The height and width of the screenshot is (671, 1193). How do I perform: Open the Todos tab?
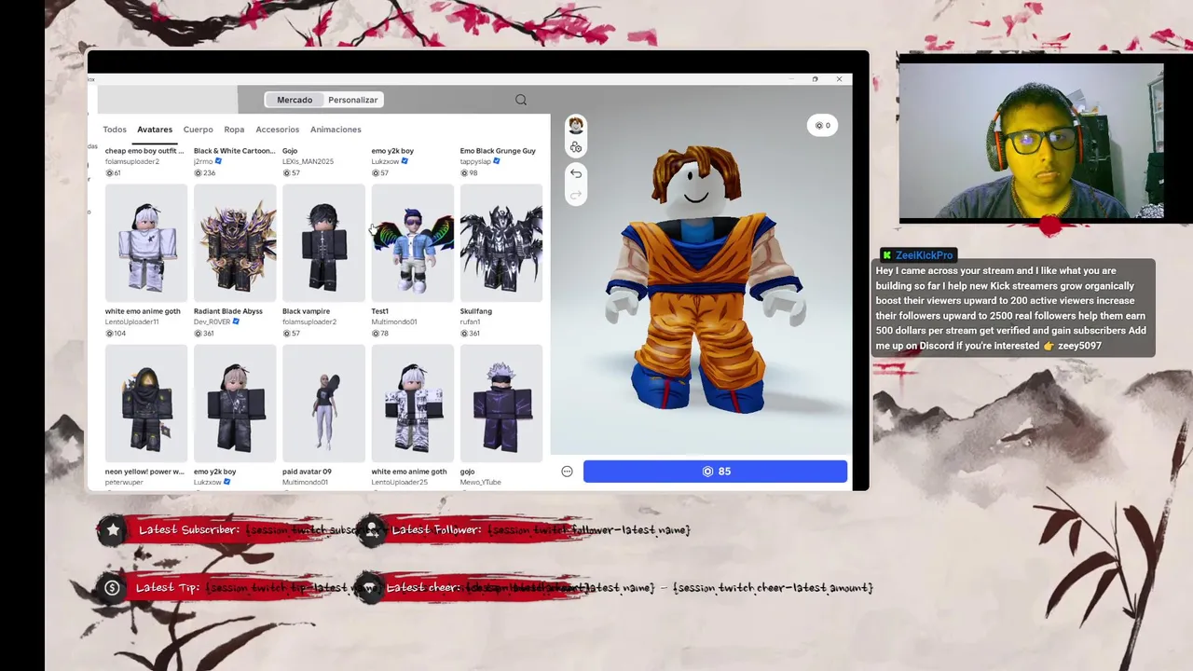tap(115, 130)
